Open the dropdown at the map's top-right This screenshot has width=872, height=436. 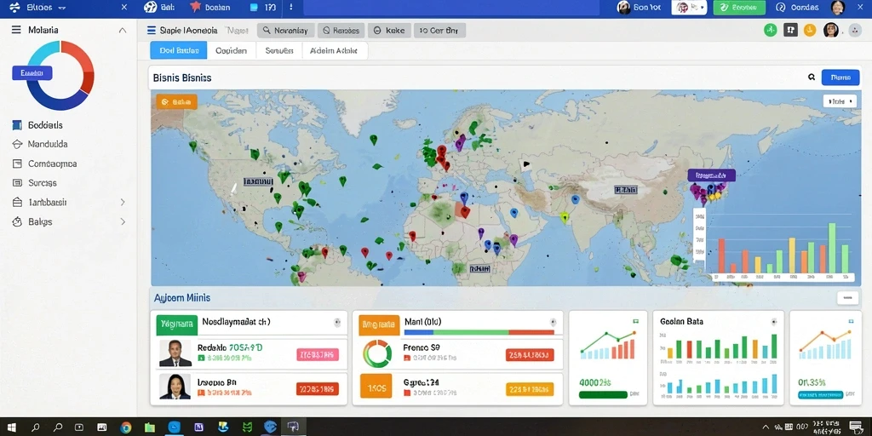point(840,101)
